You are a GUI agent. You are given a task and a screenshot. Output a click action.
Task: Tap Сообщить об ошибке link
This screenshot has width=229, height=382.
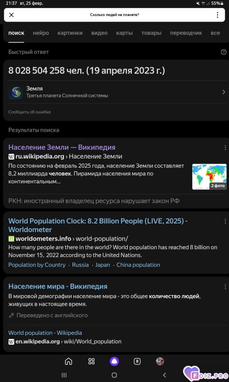pyautogui.click(x=30, y=112)
